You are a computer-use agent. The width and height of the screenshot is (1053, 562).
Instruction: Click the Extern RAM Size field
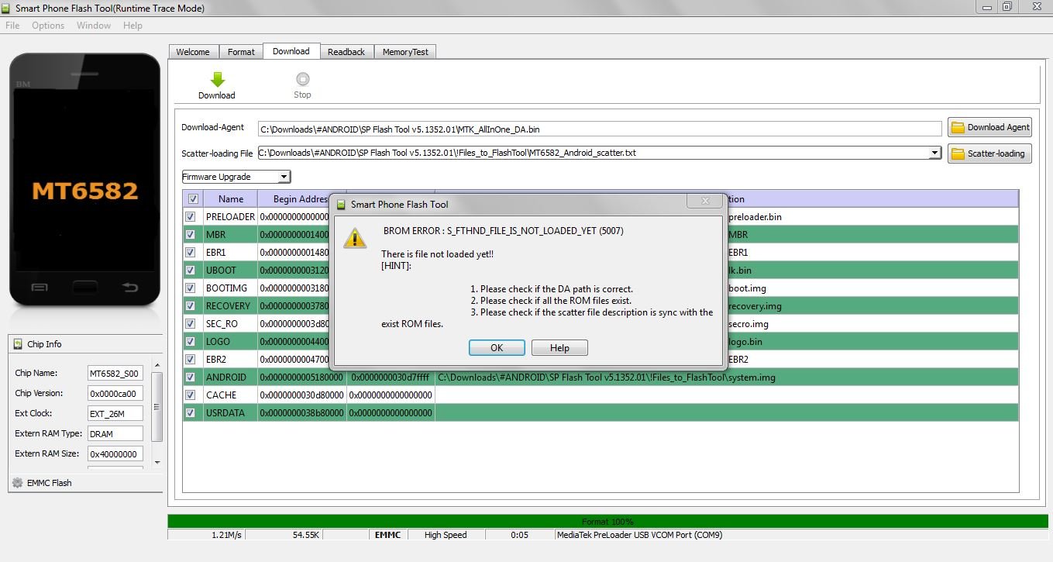pyautogui.click(x=115, y=453)
